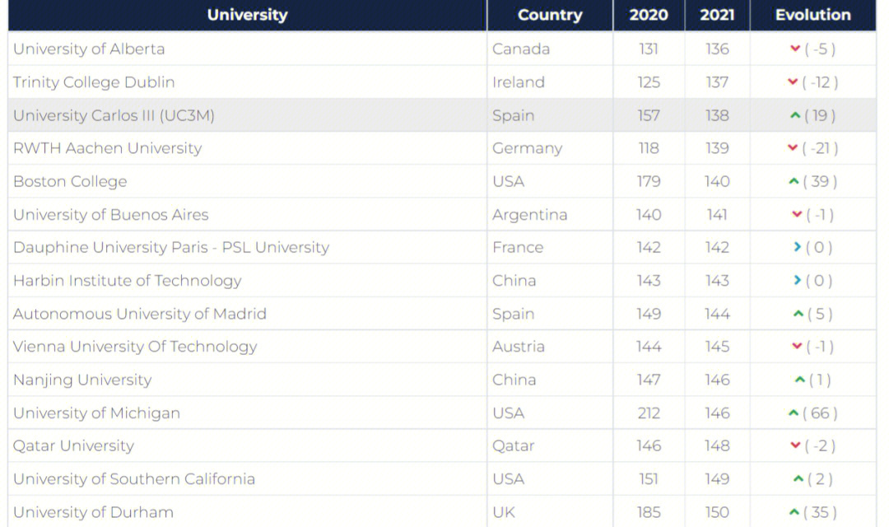Image resolution: width=889 pixels, height=527 pixels.
Task: Click the blue neutral arrow for Harbin Institute
Action: [797, 280]
